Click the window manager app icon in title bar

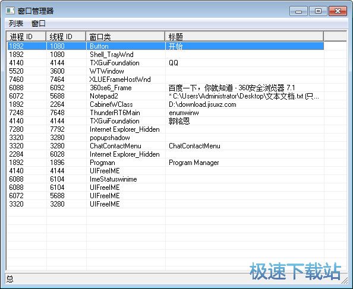point(10,11)
